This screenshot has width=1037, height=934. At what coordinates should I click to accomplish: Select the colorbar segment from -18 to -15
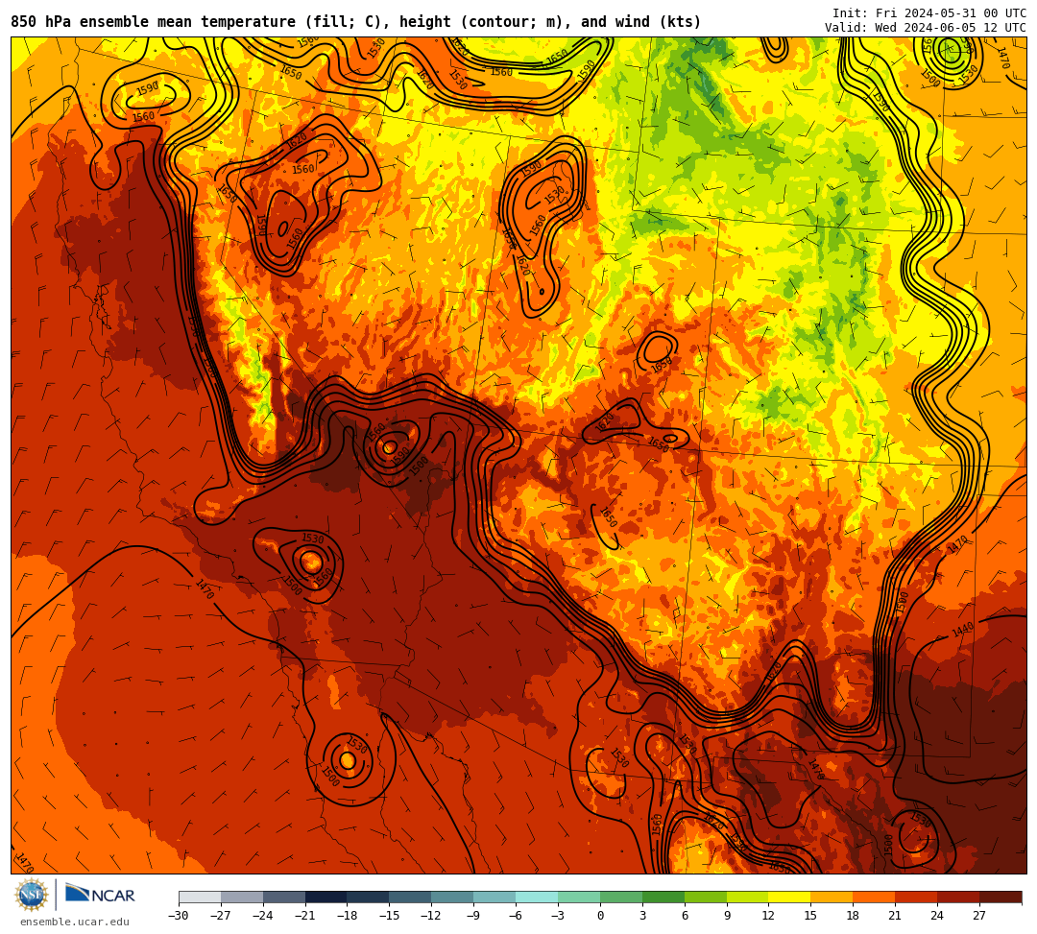369,897
